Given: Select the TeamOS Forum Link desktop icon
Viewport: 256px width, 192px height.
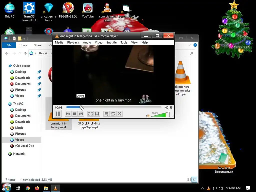Looking at the screenshot, I should [x=29, y=12].
